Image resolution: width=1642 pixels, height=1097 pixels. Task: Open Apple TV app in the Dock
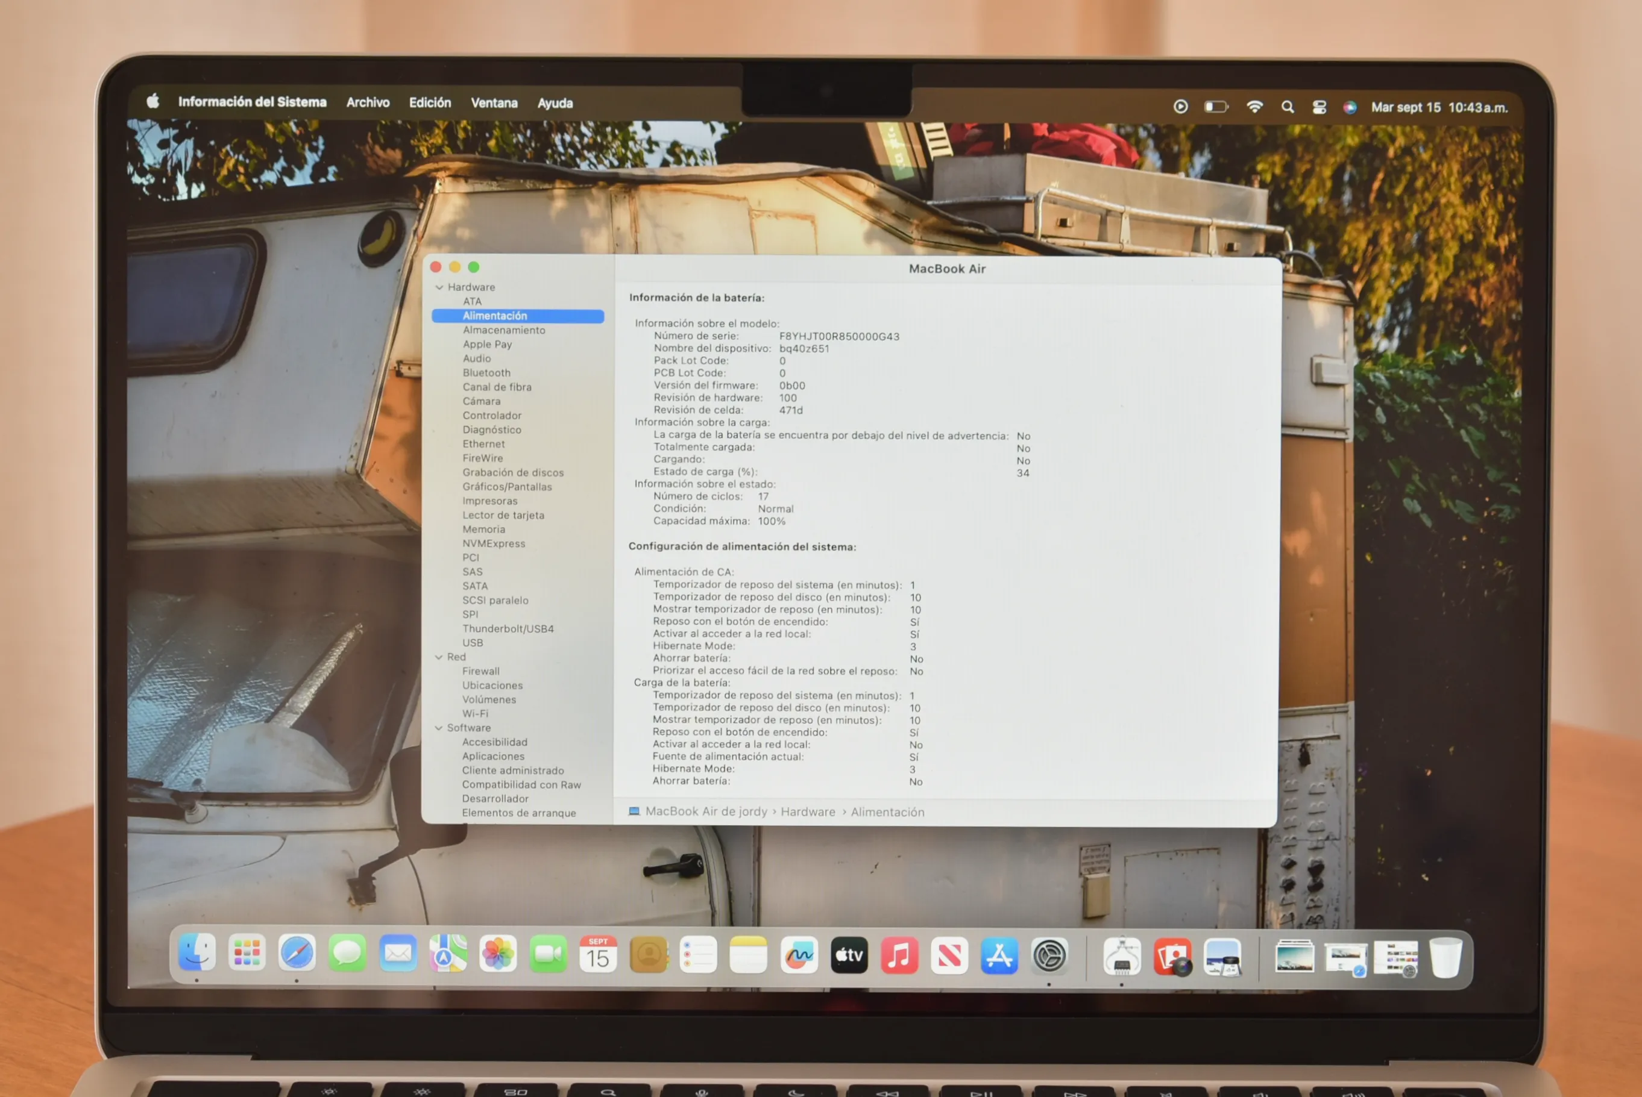click(x=849, y=955)
